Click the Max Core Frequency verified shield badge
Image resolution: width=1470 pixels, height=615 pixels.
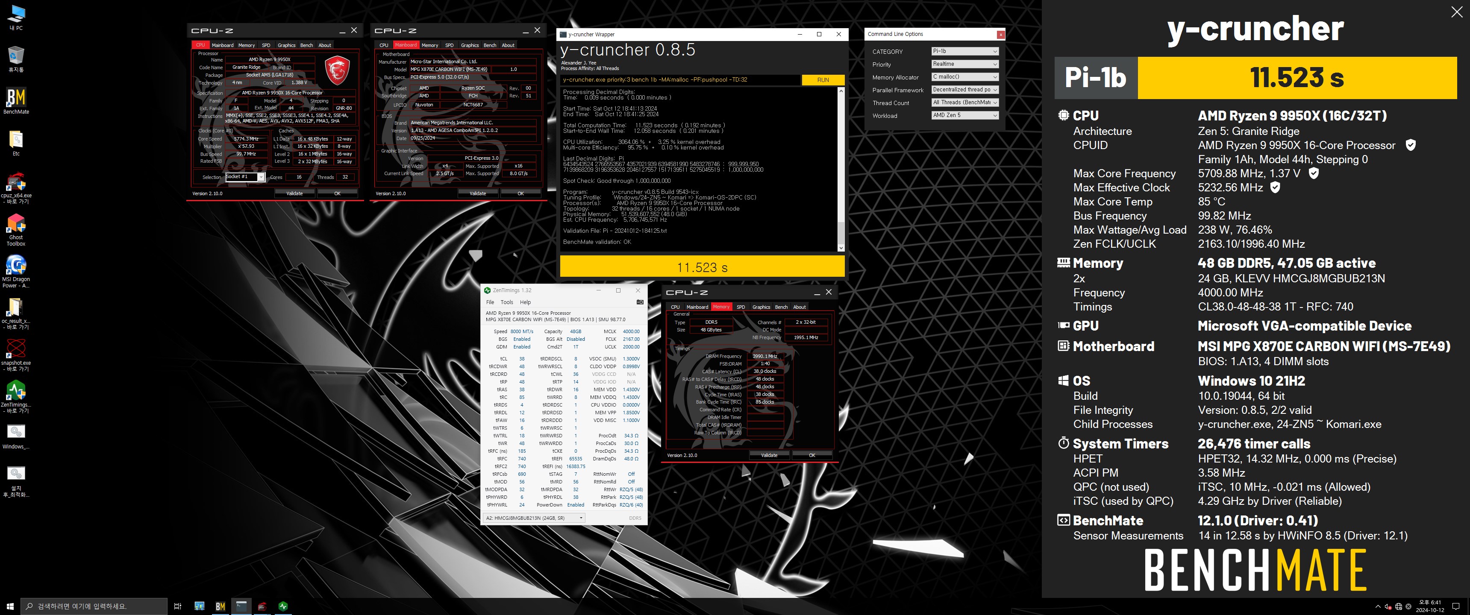1313,173
